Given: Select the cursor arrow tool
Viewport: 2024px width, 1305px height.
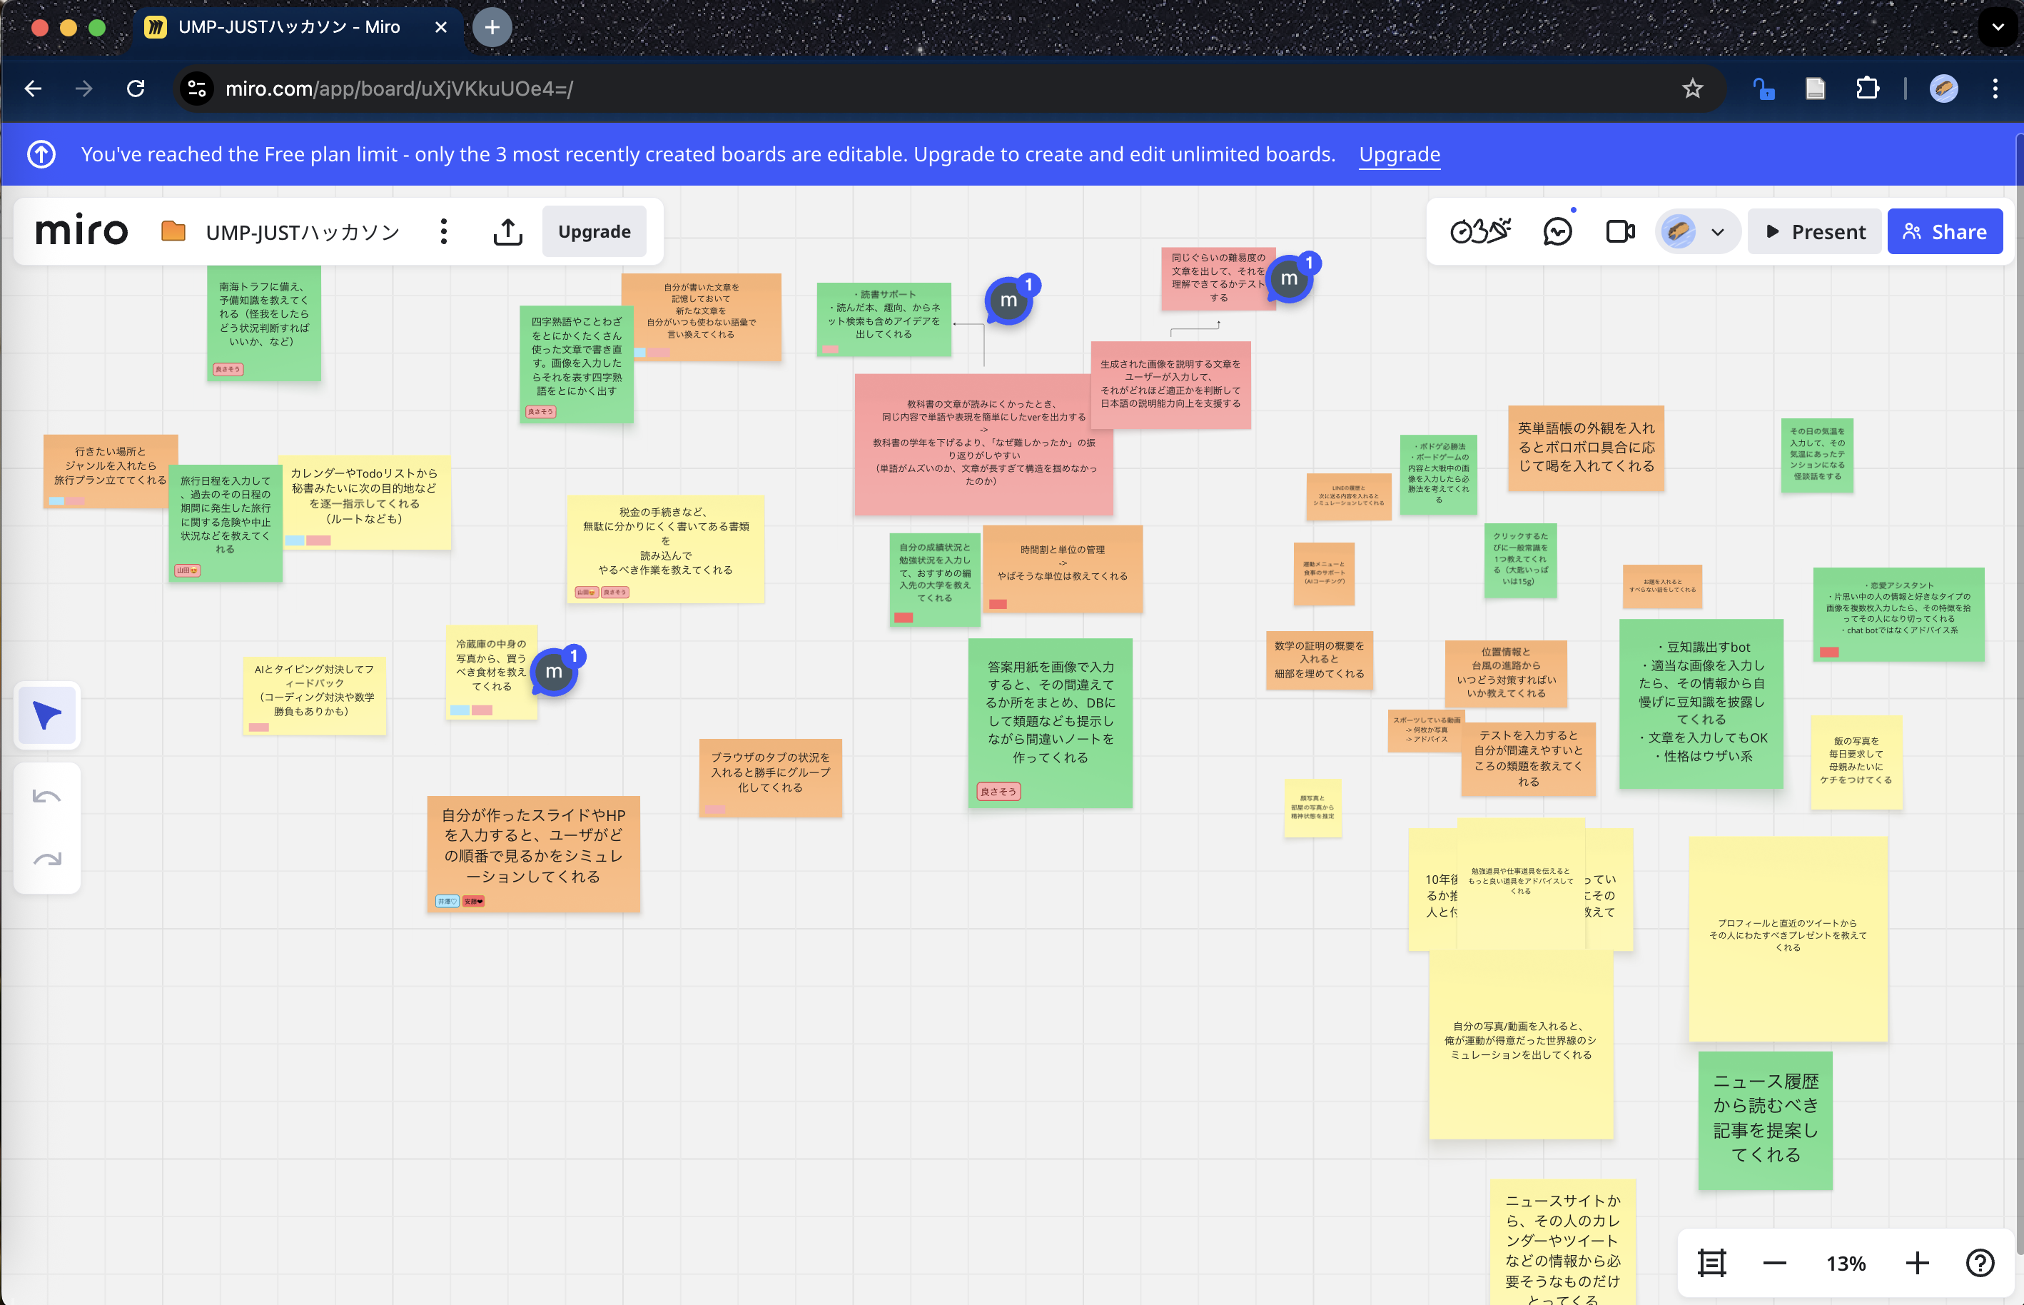Looking at the screenshot, I should [x=47, y=715].
